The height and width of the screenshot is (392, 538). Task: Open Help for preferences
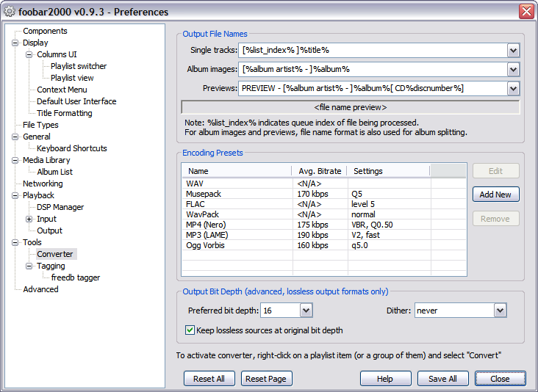(385, 379)
